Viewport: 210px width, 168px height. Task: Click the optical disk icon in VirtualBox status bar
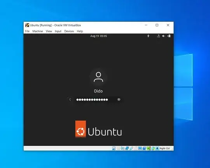(x=118, y=148)
